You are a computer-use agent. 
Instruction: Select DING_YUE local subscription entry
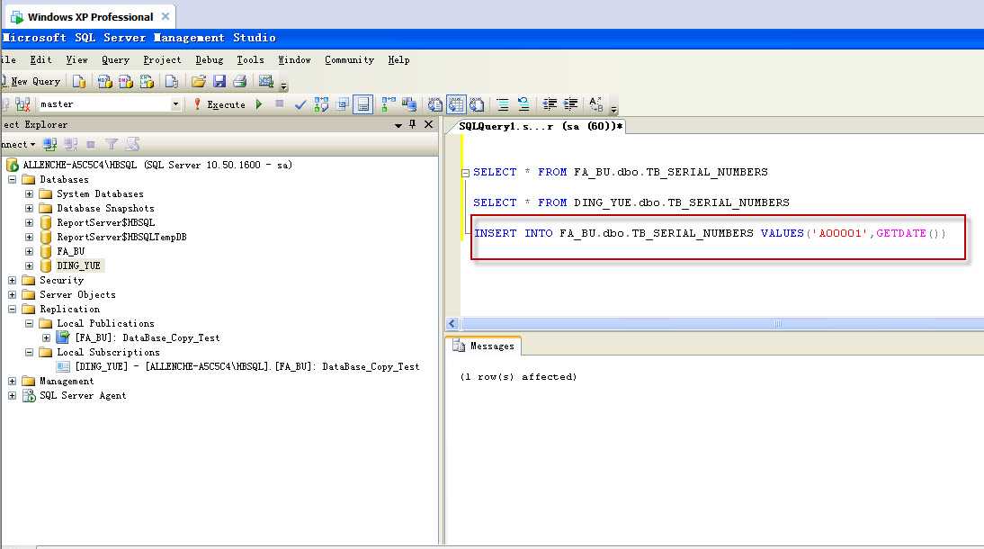tap(246, 367)
